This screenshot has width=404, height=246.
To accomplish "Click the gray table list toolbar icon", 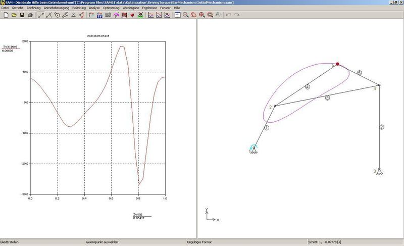I will (x=108, y=15).
